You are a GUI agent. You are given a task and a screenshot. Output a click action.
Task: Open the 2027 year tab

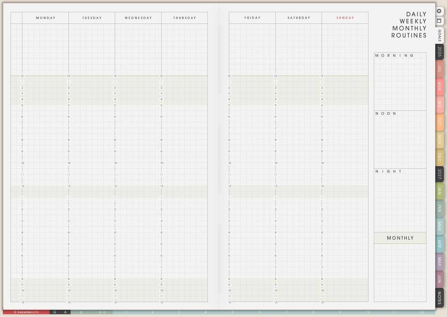coord(440,174)
